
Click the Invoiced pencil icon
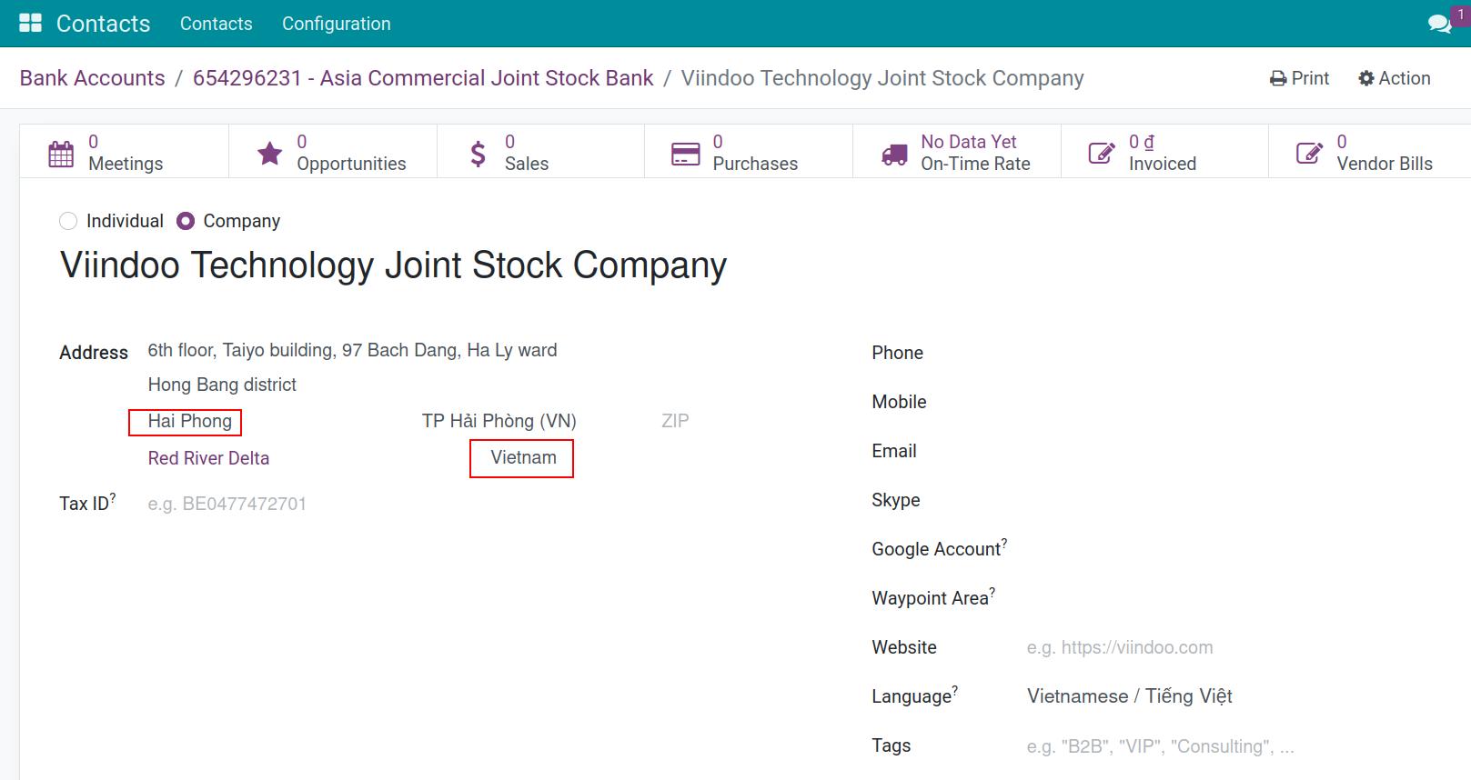click(1102, 154)
